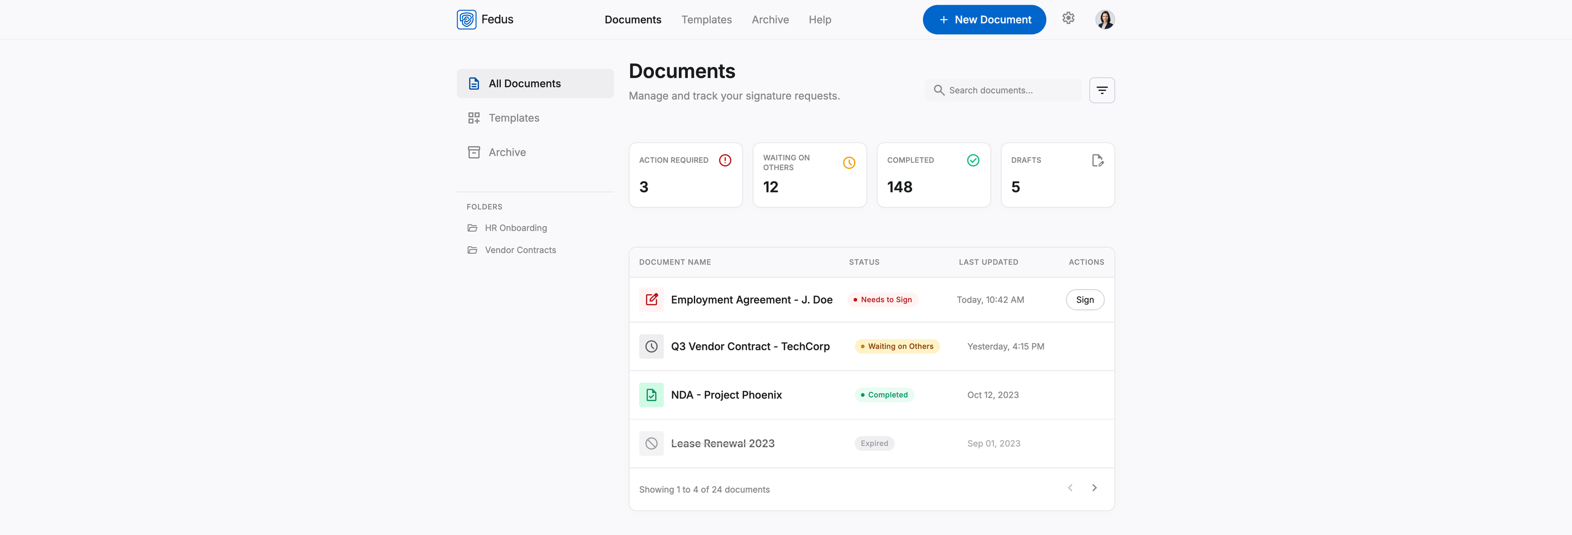Open NDA - Project Phoenix document
This screenshot has width=1572, height=535.
726,395
